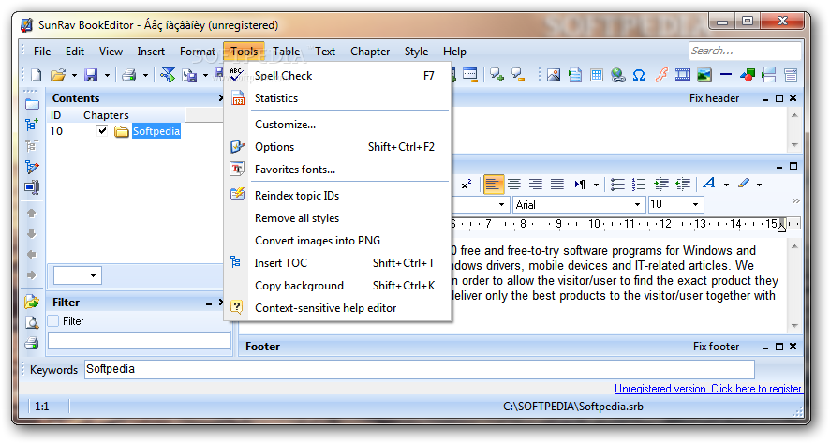Viewport: 830px width, 444px height.
Task: Click the Search box in the menu bar
Action: (x=745, y=51)
